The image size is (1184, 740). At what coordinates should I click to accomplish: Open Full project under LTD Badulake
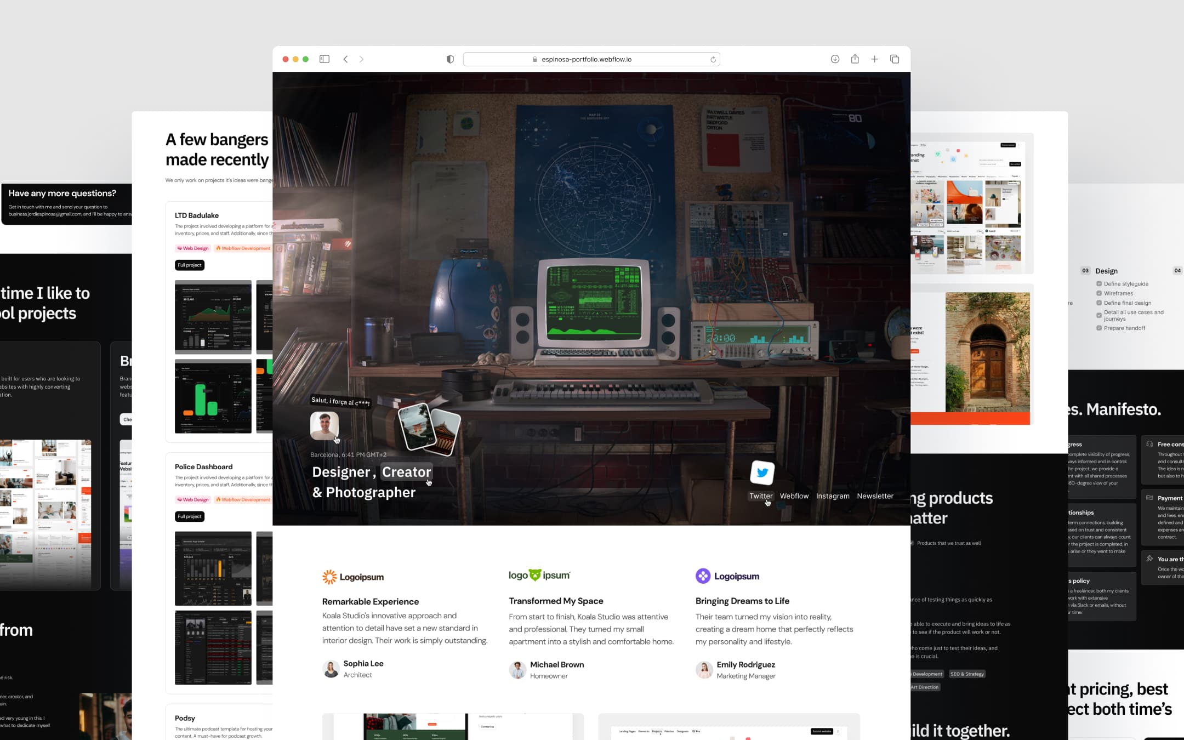pyautogui.click(x=190, y=265)
